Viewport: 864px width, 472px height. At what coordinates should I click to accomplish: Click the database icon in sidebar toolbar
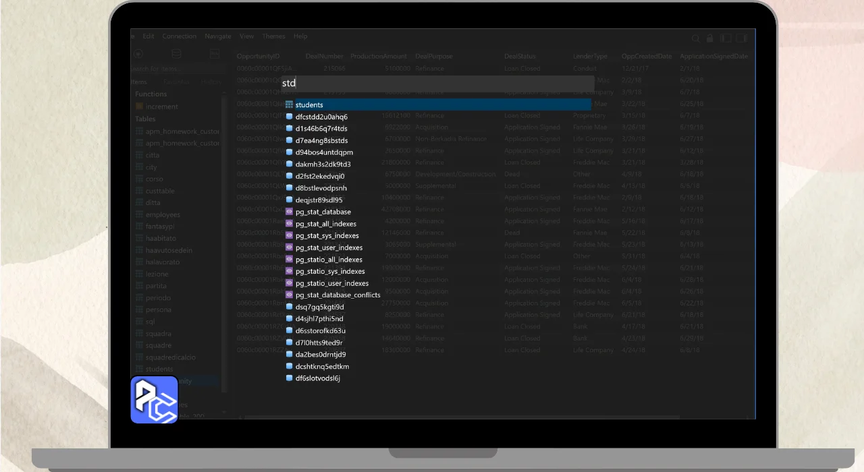(x=176, y=54)
